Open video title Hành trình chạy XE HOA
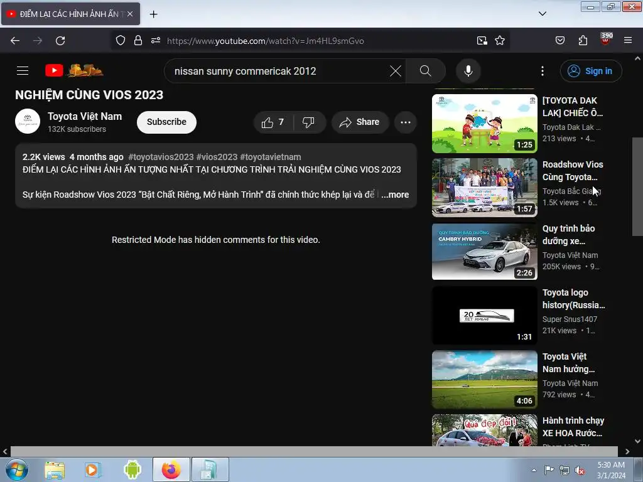Screen dimensions: 643x482 pyautogui.click(x=573, y=427)
